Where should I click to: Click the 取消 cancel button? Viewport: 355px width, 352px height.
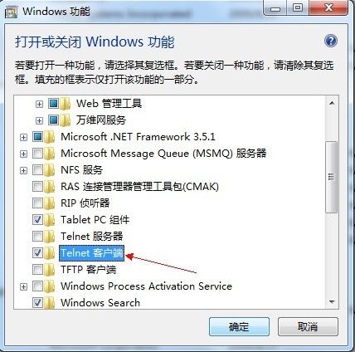point(308,327)
